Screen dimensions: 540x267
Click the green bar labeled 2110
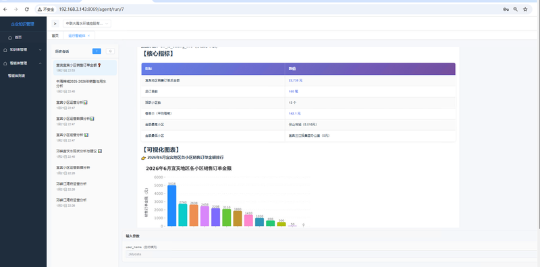pyautogui.click(x=227, y=218)
